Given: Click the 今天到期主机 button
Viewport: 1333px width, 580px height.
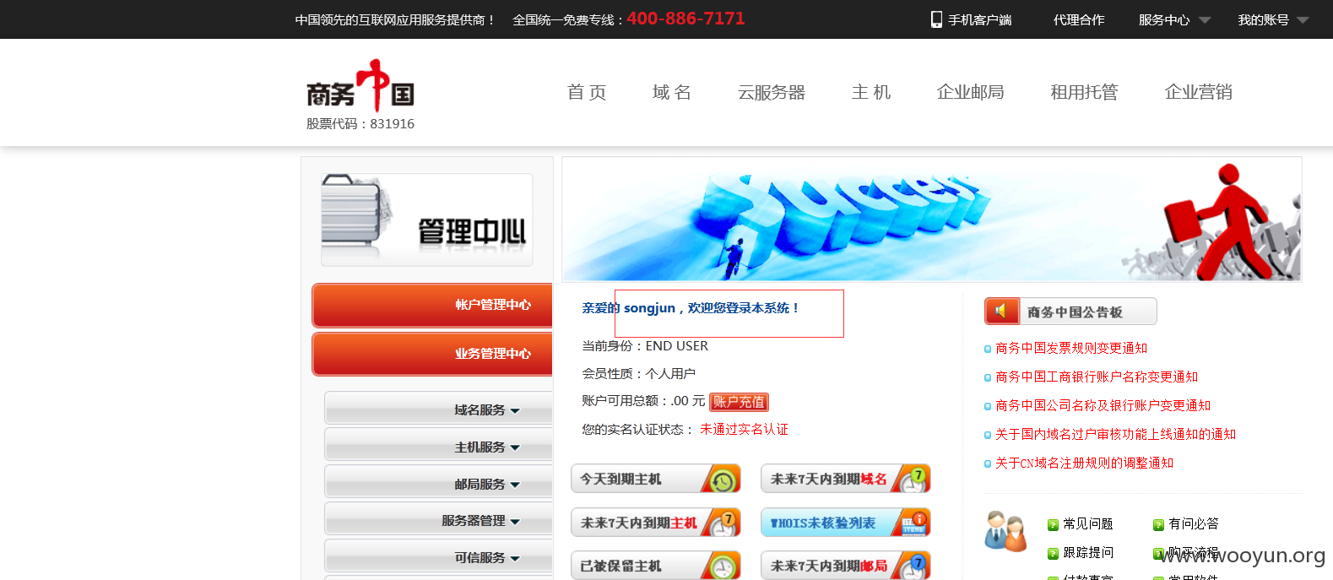Looking at the screenshot, I should pos(656,480).
